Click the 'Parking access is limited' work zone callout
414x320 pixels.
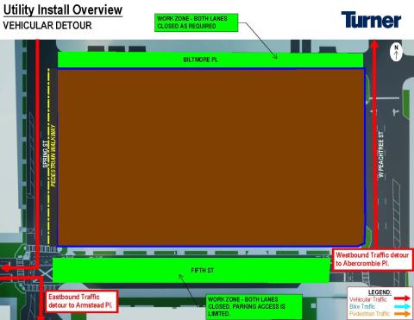pyautogui.click(x=254, y=306)
